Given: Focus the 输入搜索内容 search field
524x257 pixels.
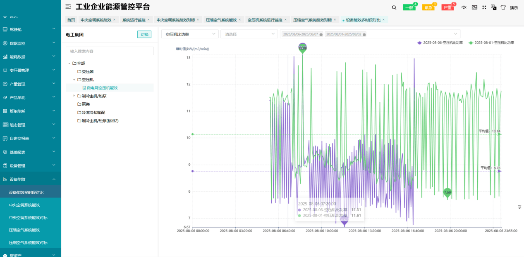Looking at the screenshot, I should 110,51.
